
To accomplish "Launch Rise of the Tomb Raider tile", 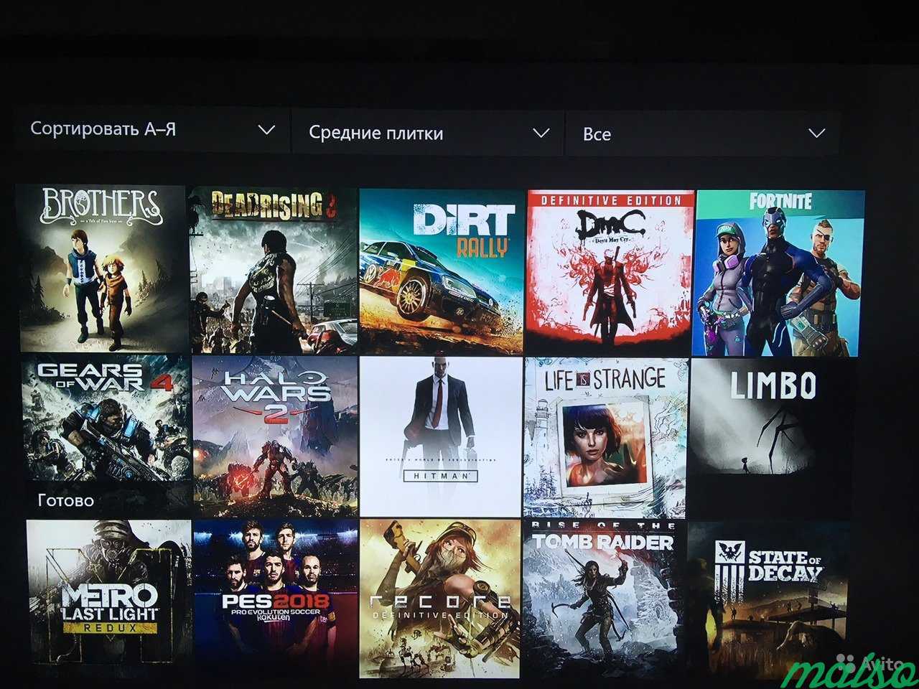I will click(x=604, y=599).
